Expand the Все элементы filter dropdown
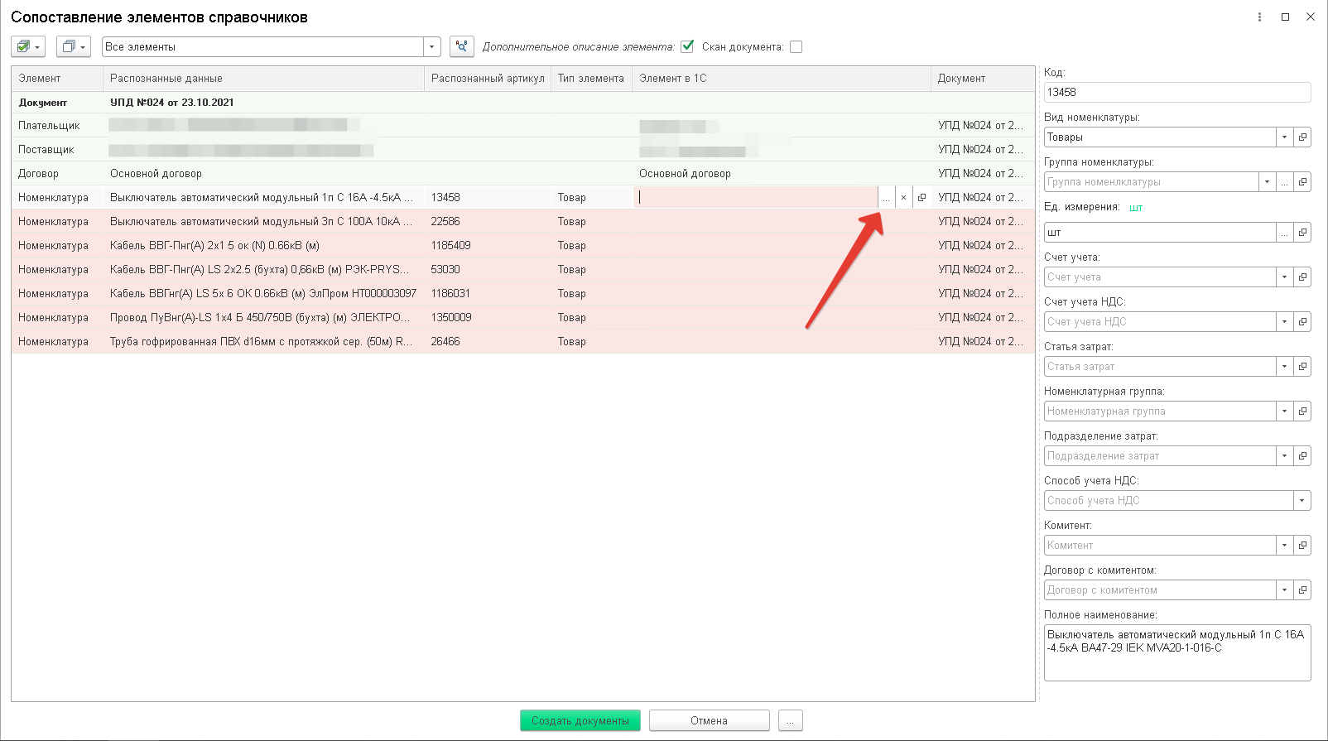The width and height of the screenshot is (1328, 741). 431,47
